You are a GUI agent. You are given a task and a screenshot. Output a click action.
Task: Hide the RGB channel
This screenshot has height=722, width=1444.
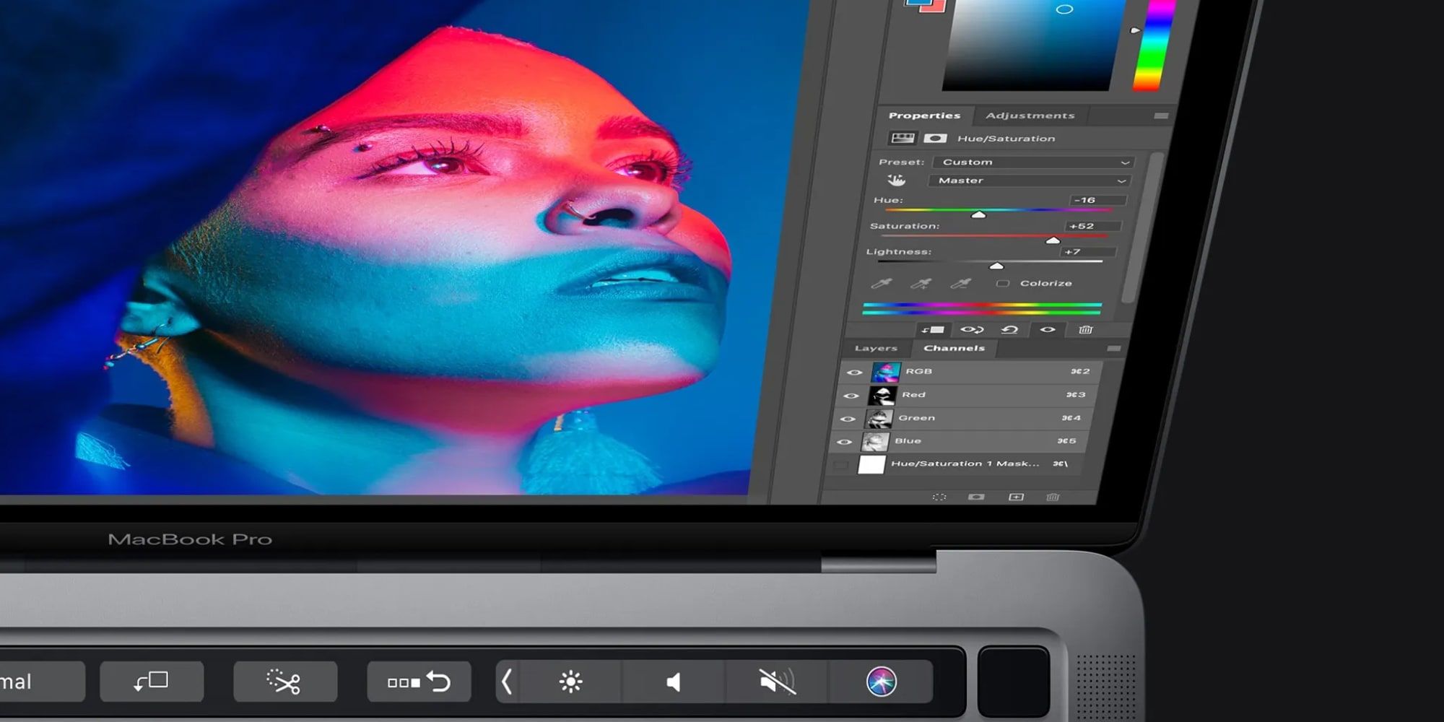854,373
